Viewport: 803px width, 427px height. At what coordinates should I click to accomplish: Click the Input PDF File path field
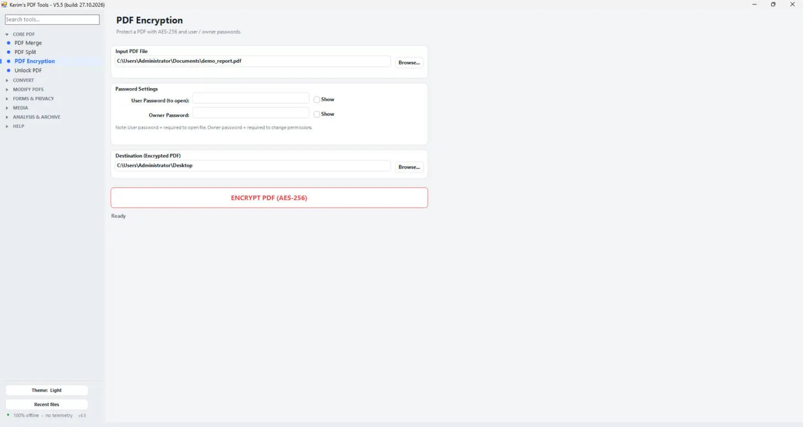click(253, 61)
